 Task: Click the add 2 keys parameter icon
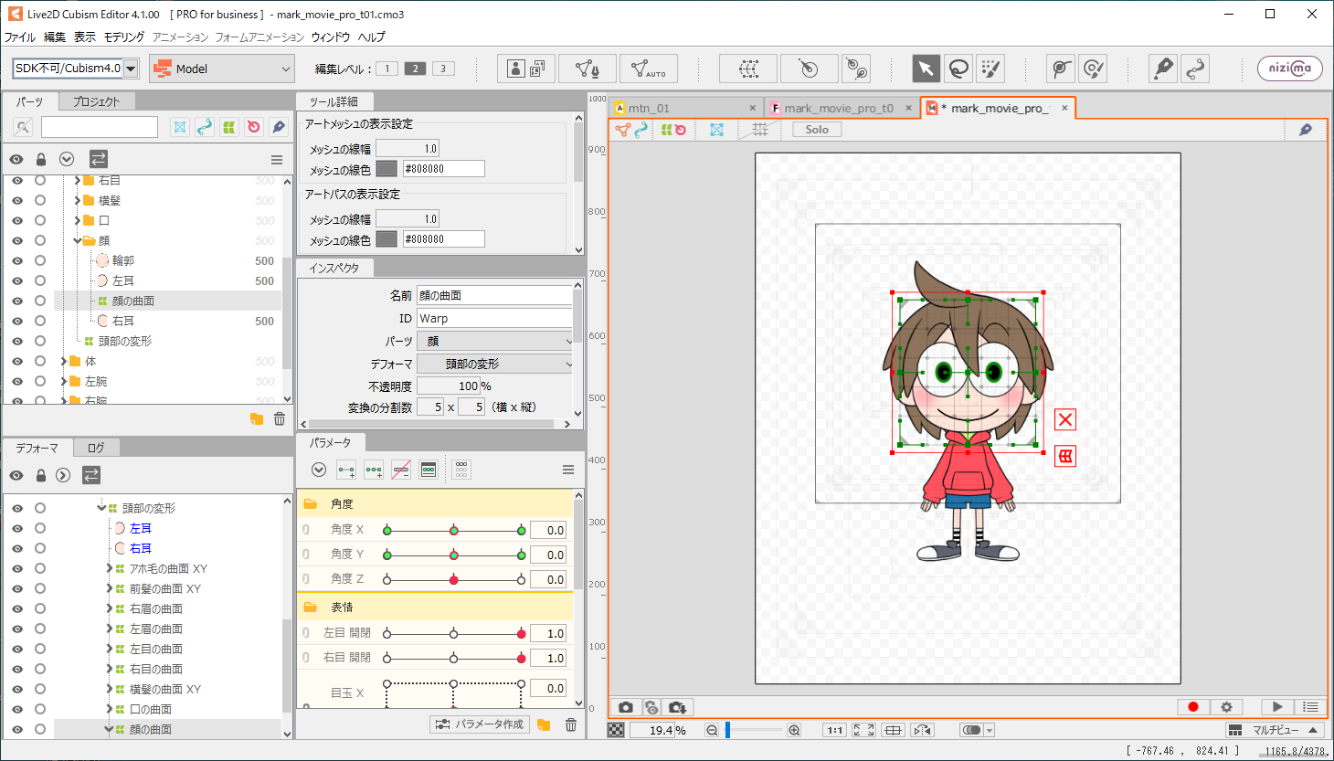[x=346, y=470]
